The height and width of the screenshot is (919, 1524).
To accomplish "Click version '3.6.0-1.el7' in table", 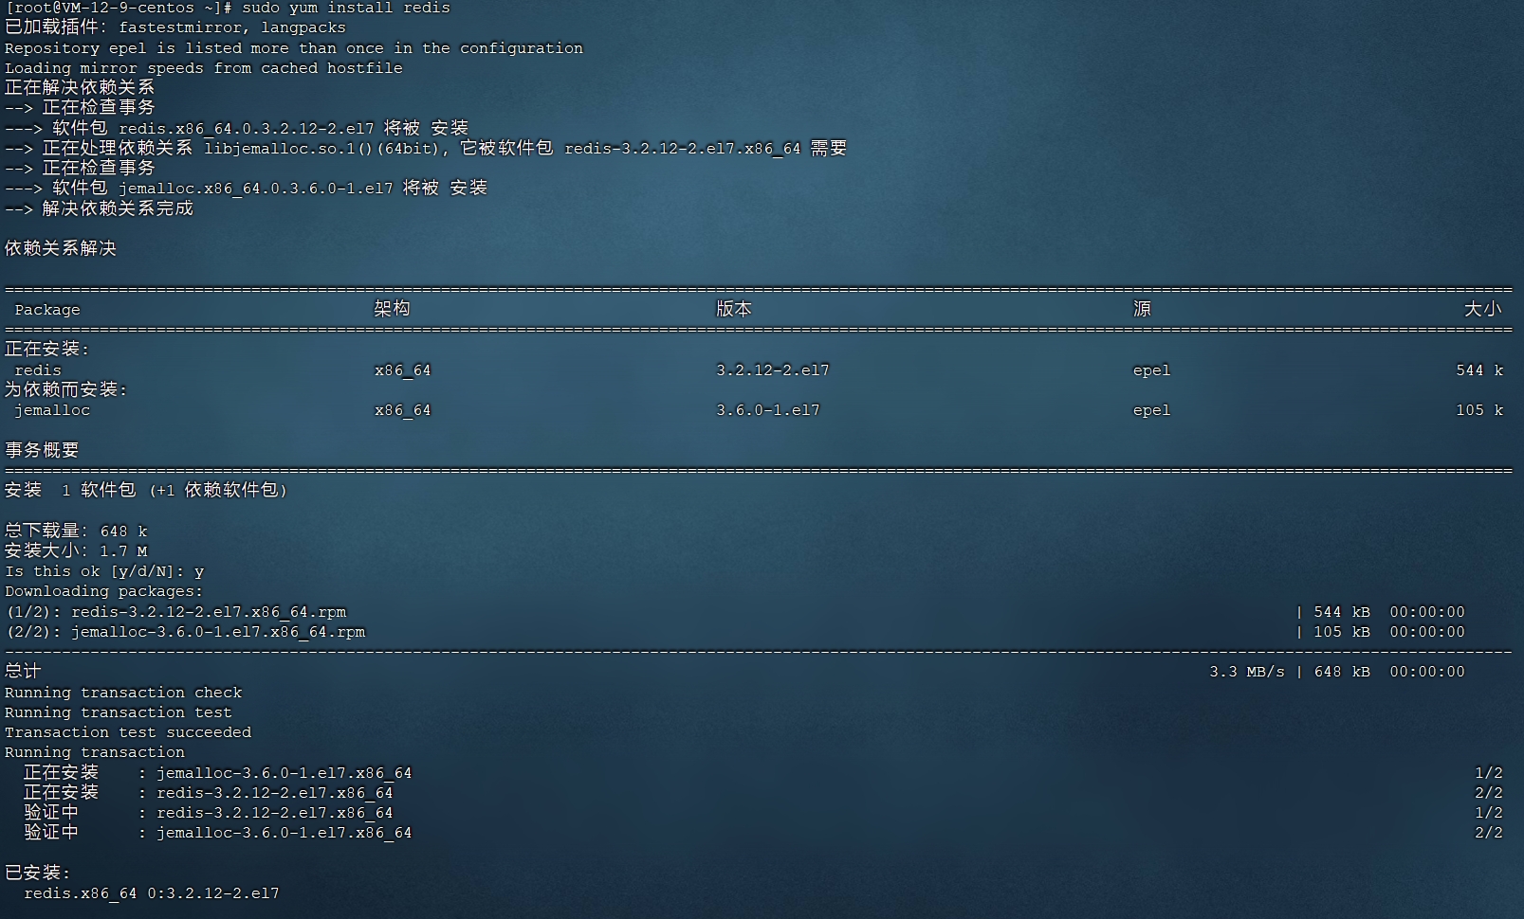I will click(x=768, y=410).
